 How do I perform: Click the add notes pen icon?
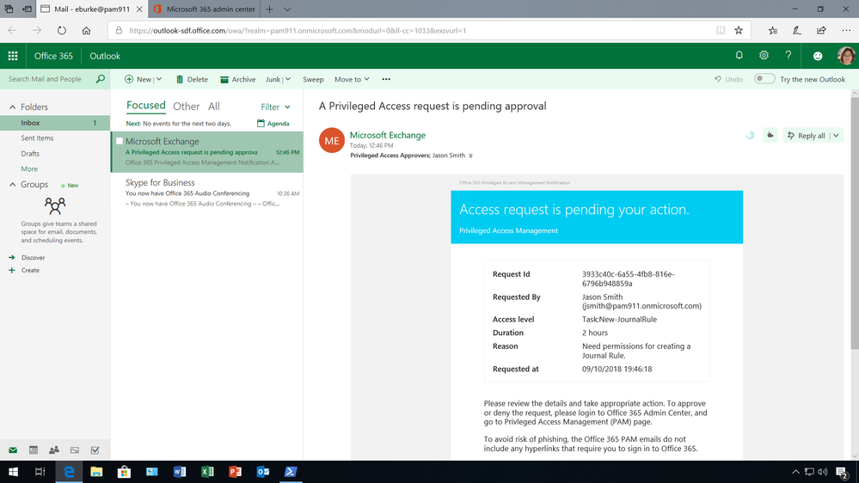(796, 31)
